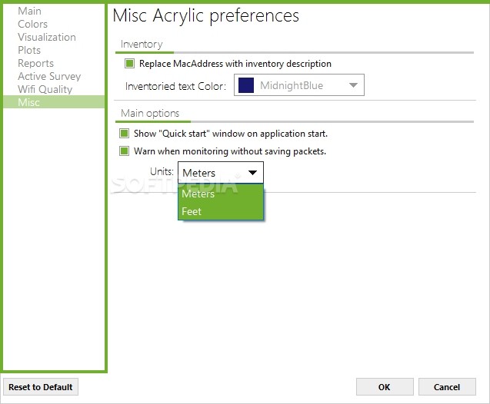490x404 pixels.
Task: Toggle Show Quick start window checkbox
Action: click(x=124, y=134)
